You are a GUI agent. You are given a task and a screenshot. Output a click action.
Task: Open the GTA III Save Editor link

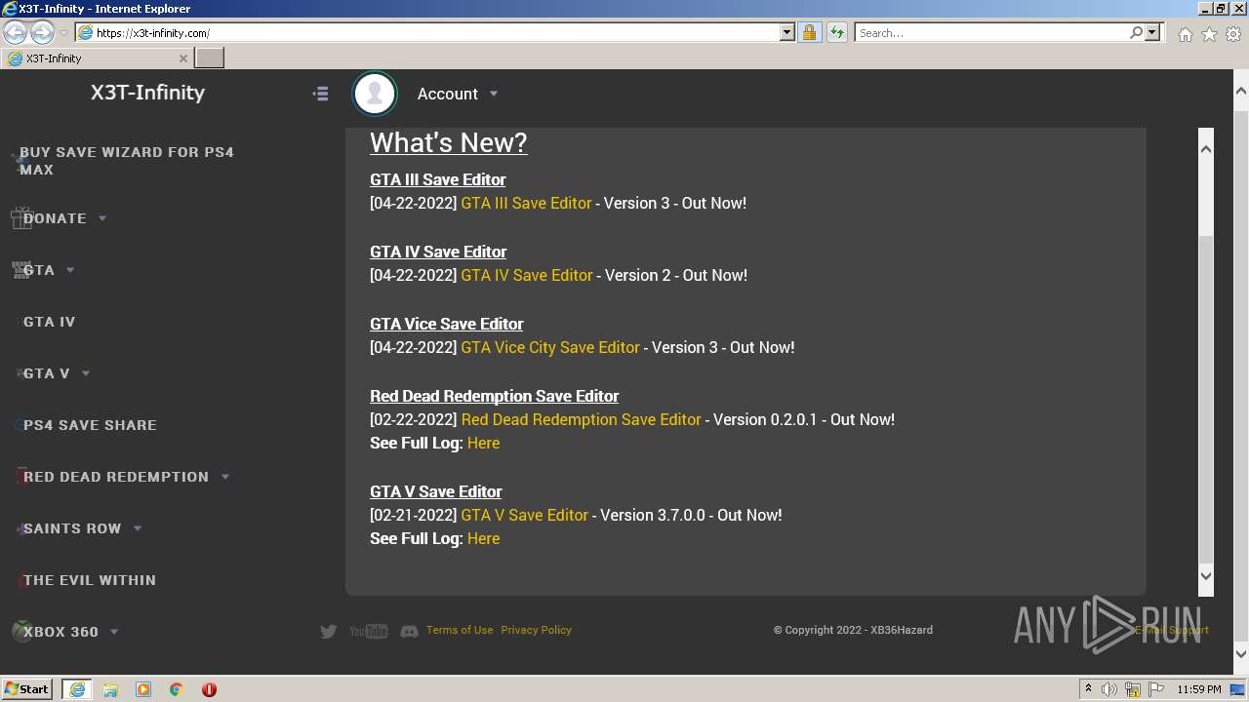tap(526, 203)
